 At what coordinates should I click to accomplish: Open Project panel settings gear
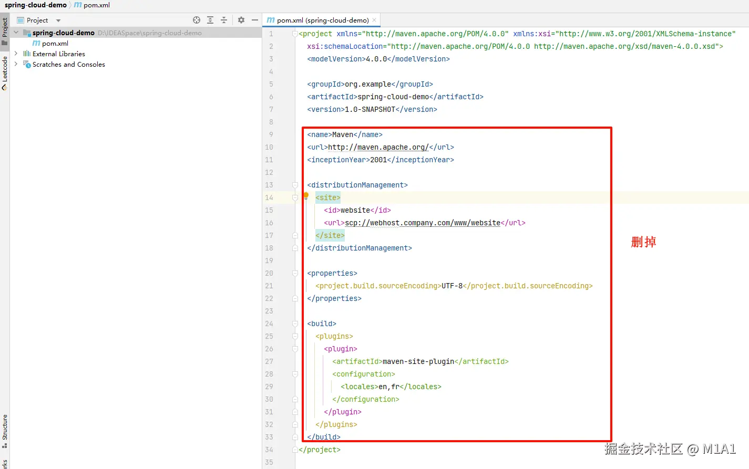(x=241, y=20)
